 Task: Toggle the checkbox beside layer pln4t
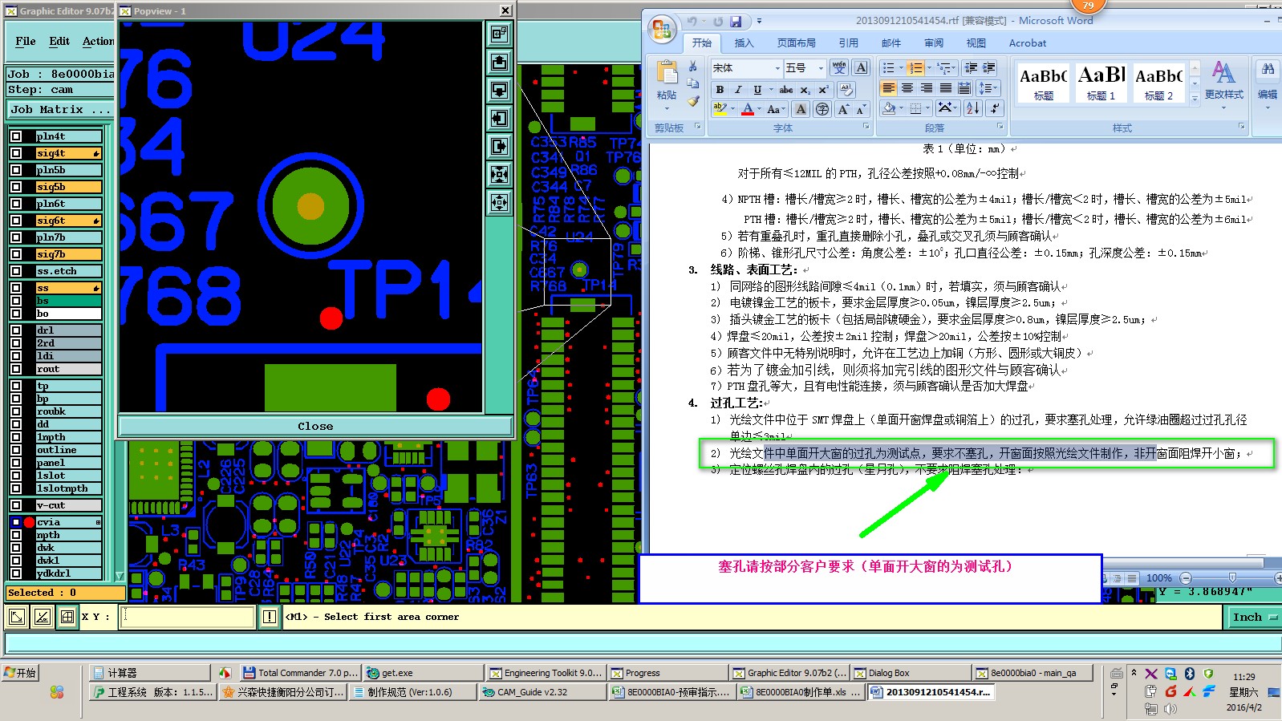tap(16, 136)
